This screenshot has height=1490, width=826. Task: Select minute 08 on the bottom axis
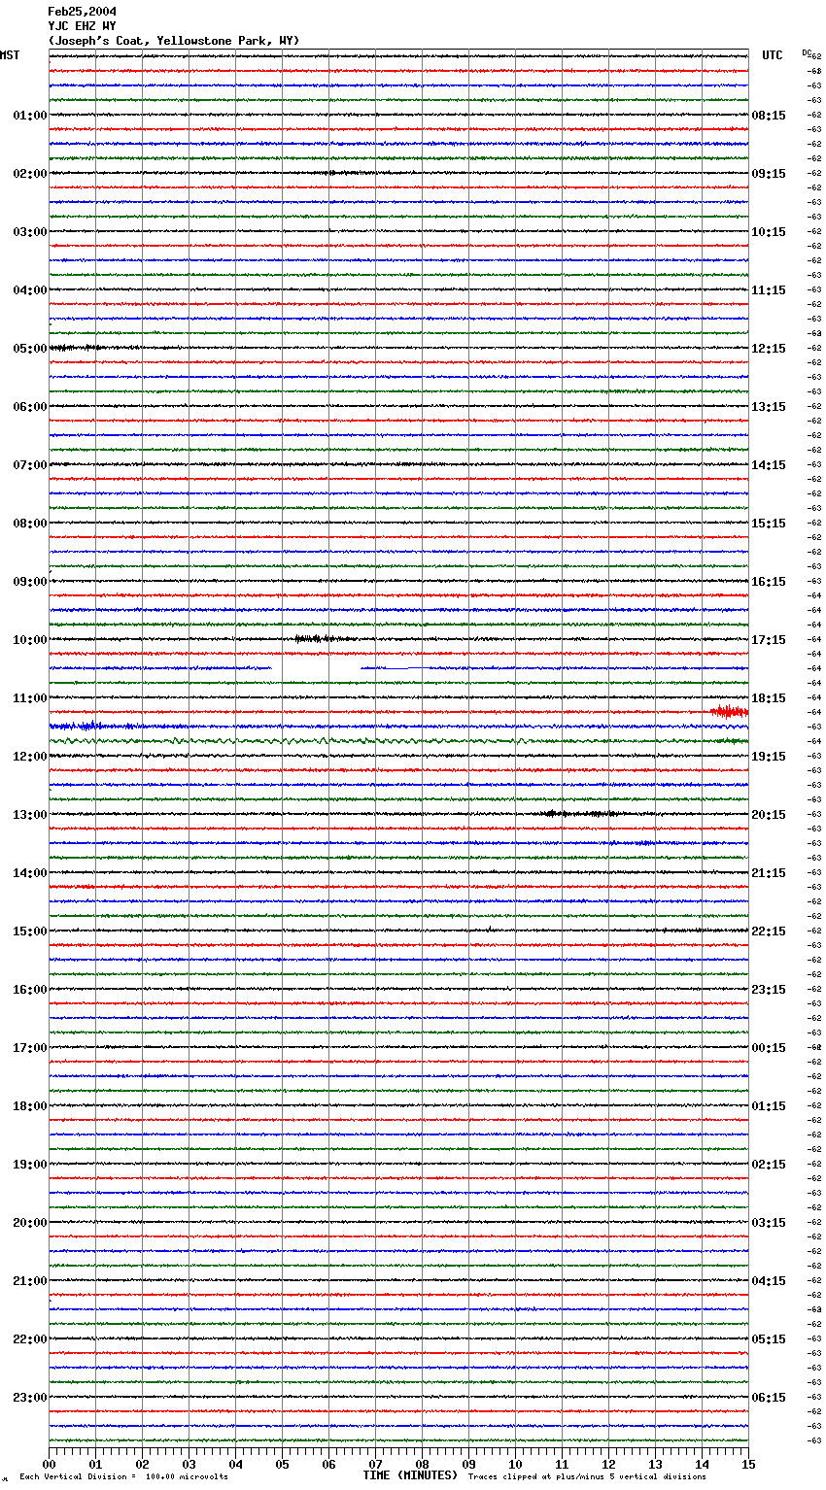pyautogui.click(x=422, y=1464)
